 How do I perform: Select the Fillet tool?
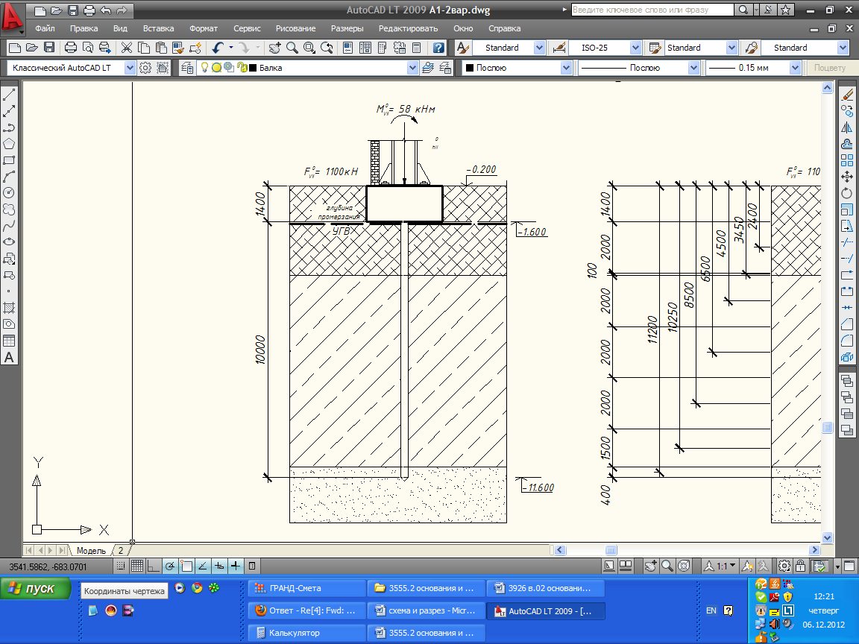(847, 341)
